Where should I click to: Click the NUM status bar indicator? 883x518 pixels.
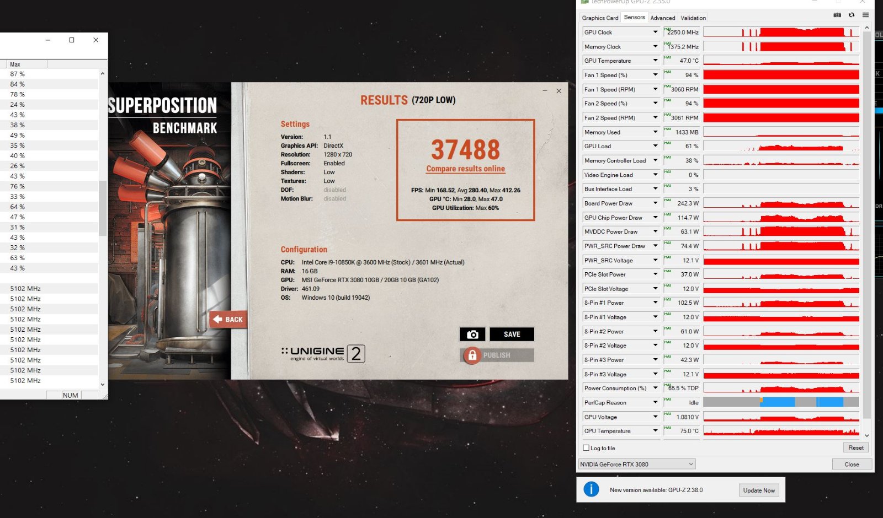[x=71, y=395]
